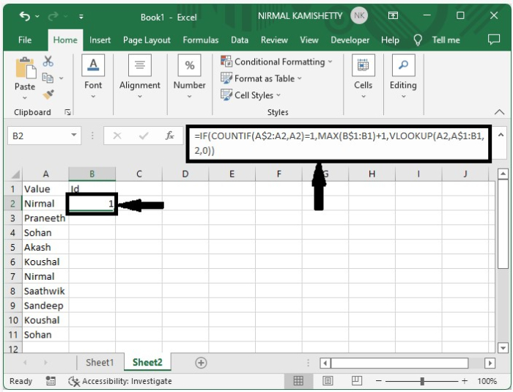This screenshot has width=513, height=392.
Task: Add a new sheet with plus icon
Action: pyautogui.click(x=201, y=363)
